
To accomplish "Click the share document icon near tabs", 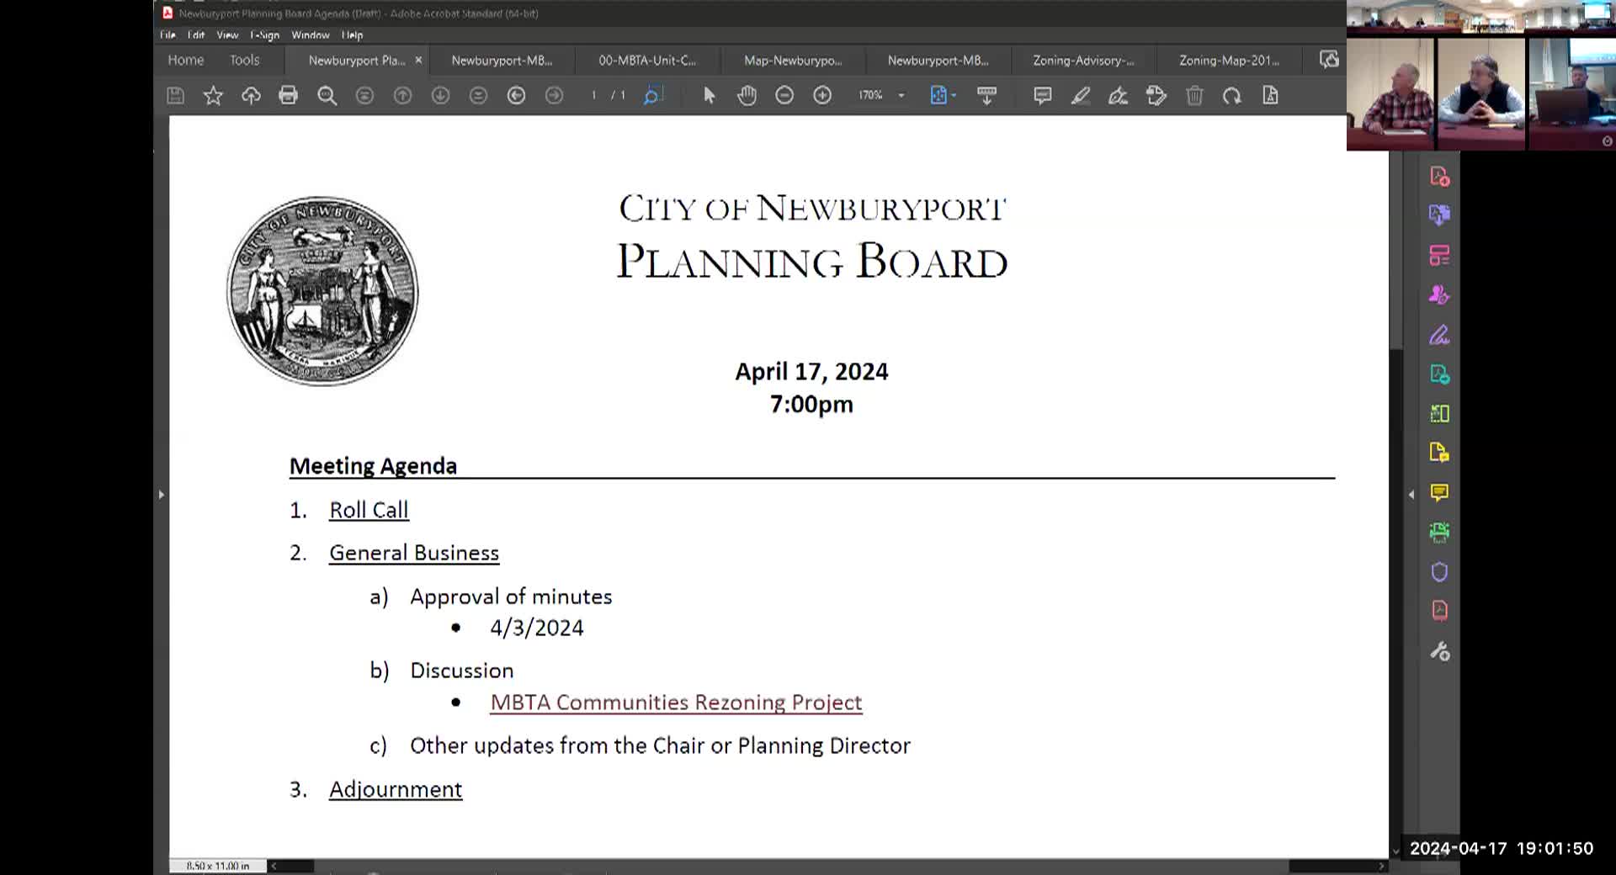I will point(1329,60).
